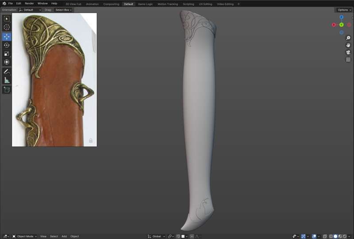This screenshot has width=354, height=239.
Task: Click the blue Z axis on navigation gizmo
Action: [x=341, y=17]
